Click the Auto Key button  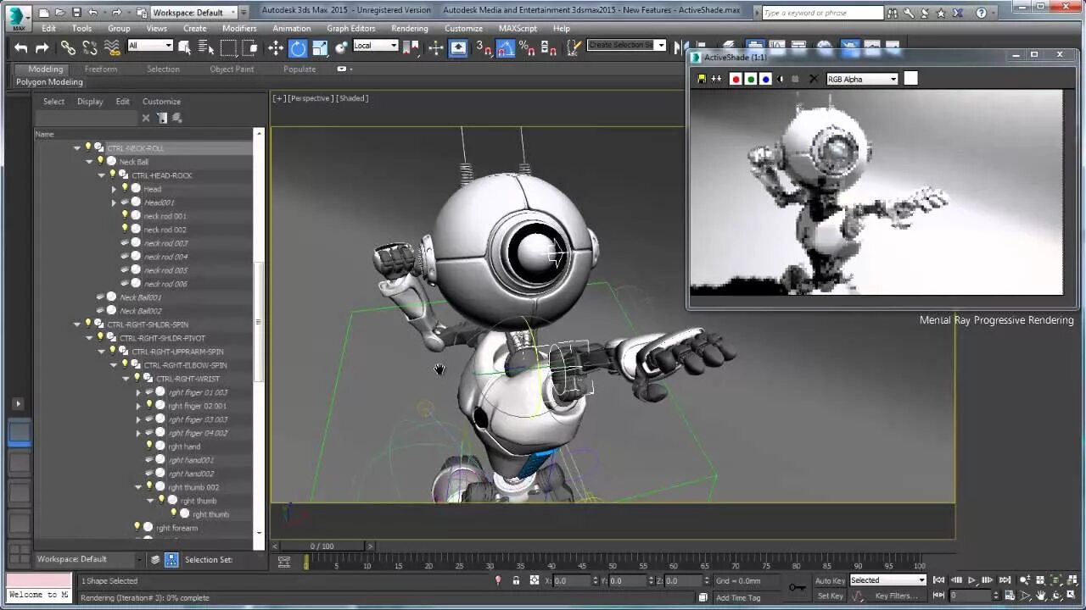[830, 580]
